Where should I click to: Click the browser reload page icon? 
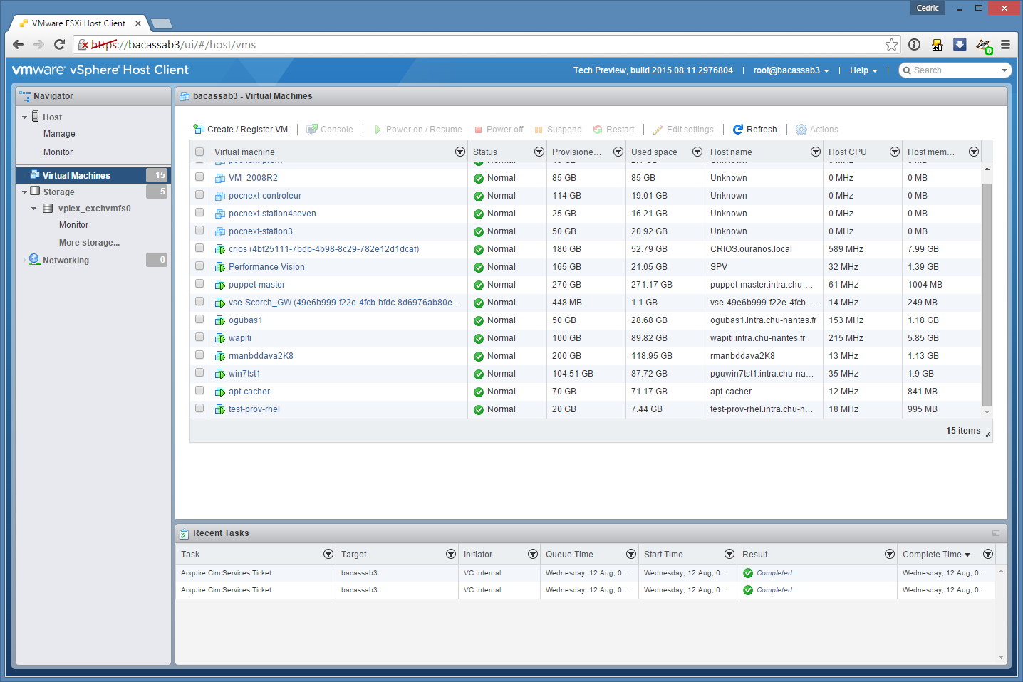(x=60, y=44)
